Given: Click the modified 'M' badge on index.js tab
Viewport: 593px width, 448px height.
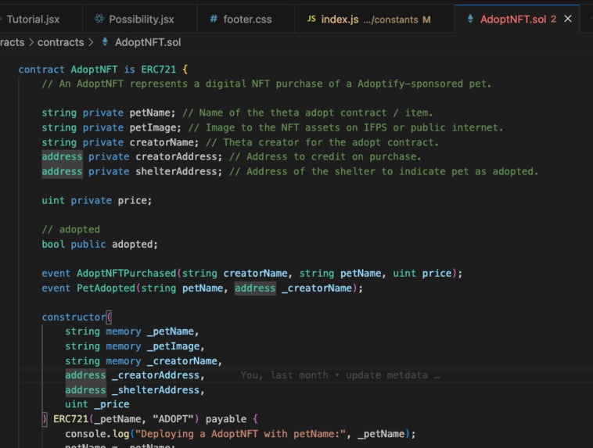Looking at the screenshot, I should pos(426,20).
